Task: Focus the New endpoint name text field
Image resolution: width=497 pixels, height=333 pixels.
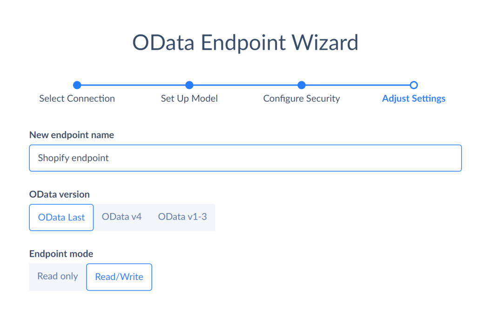Action: pos(245,158)
